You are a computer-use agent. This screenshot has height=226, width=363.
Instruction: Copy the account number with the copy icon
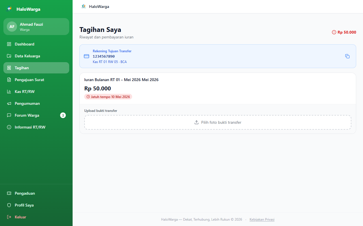click(x=347, y=56)
